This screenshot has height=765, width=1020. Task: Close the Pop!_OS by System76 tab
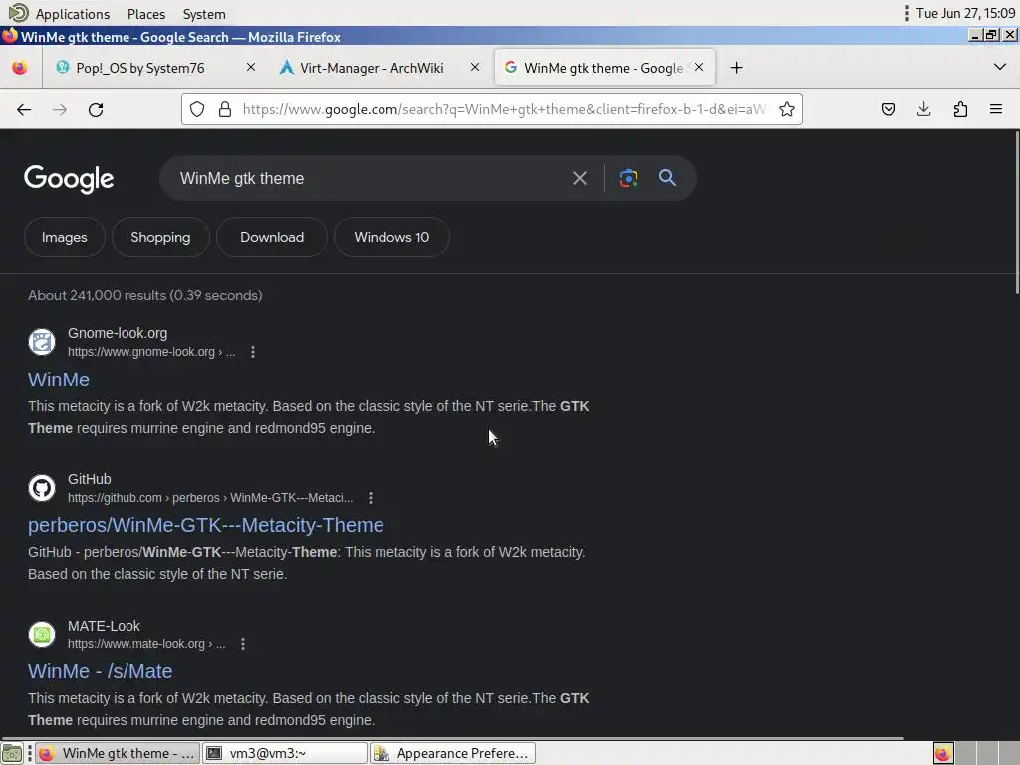pyautogui.click(x=250, y=67)
